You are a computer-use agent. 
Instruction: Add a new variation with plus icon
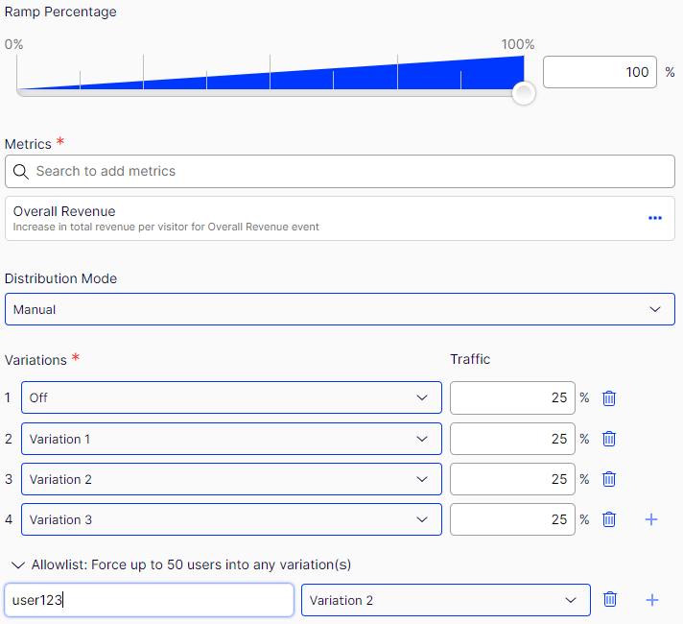coord(651,519)
